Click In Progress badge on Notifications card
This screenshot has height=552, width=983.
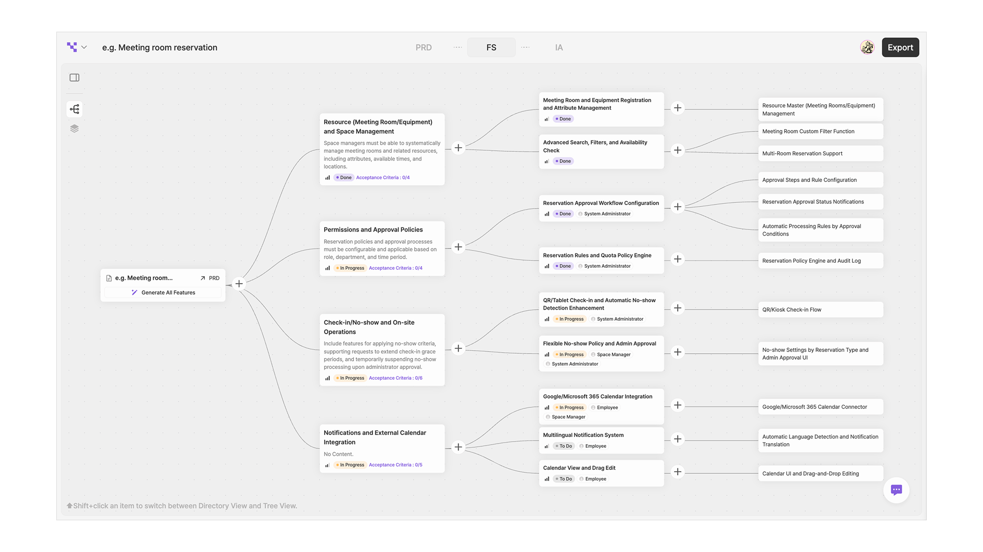coord(350,465)
